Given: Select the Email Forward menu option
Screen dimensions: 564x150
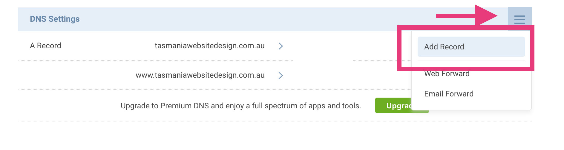Looking at the screenshot, I should [x=449, y=94].
